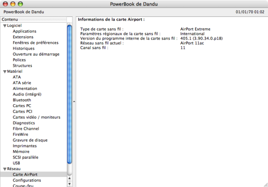Click the sidebar scroll down arrow
The height and width of the screenshot is (187, 268).
pyautogui.click(x=70, y=184)
